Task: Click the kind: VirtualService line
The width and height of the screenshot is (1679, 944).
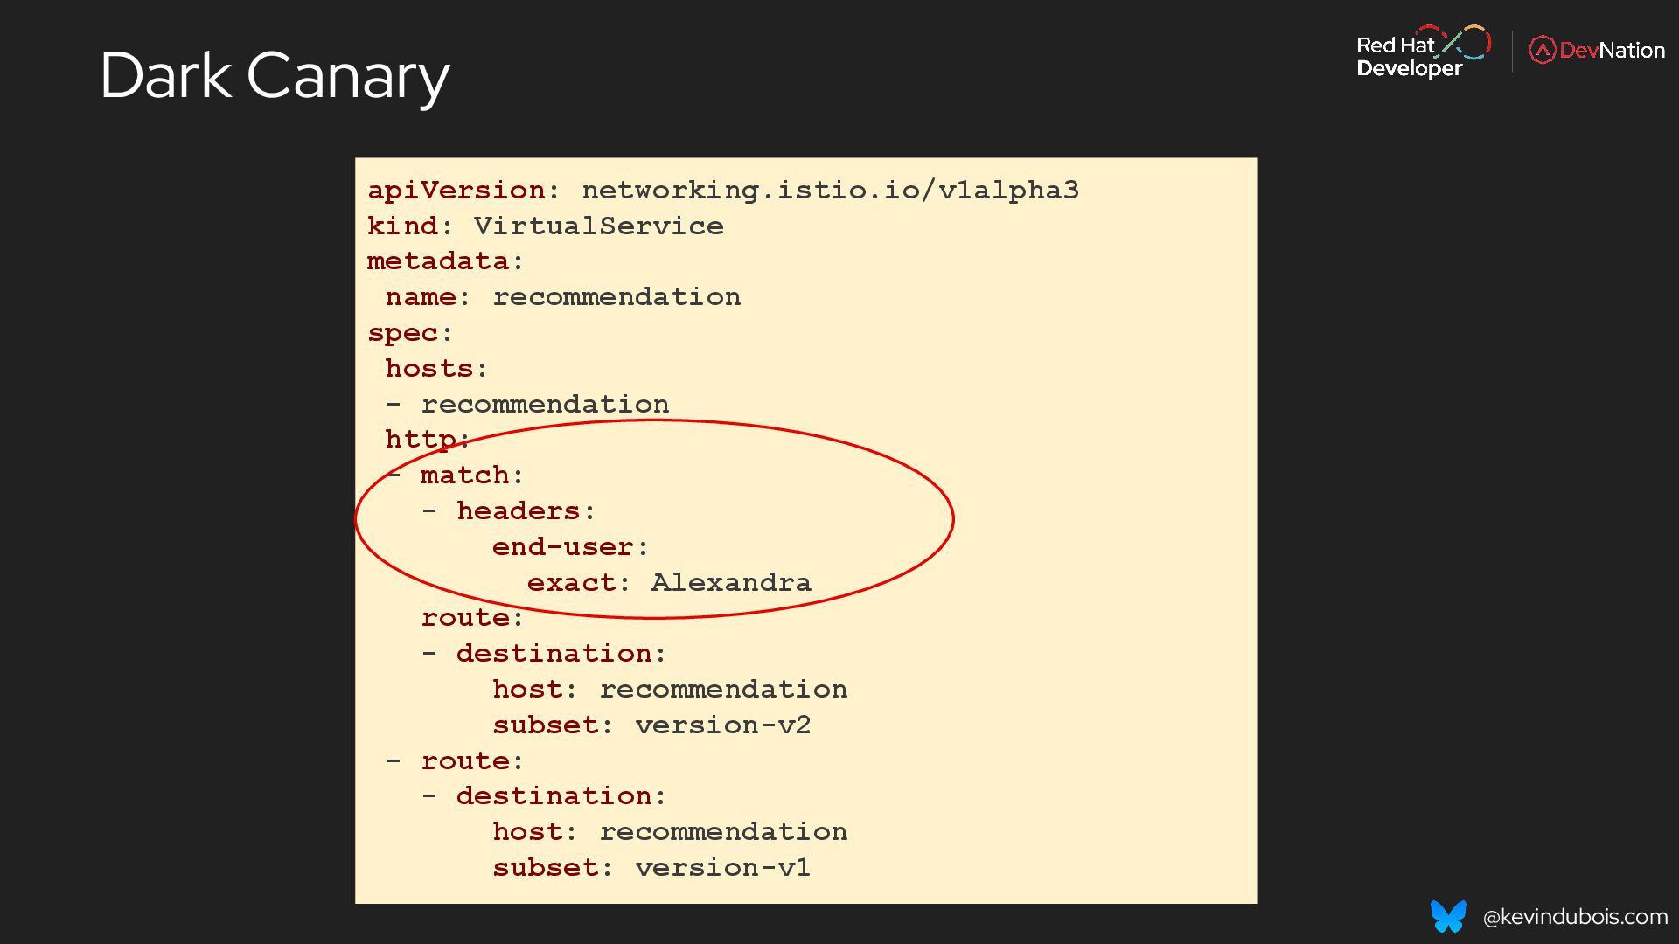Action: (545, 226)
